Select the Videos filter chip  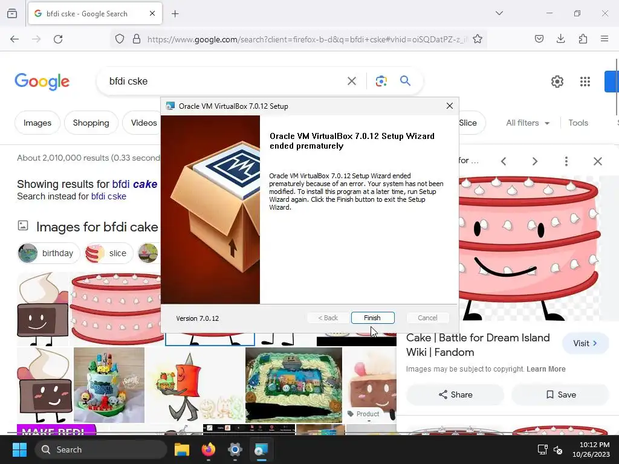click(x=144, y=123)
